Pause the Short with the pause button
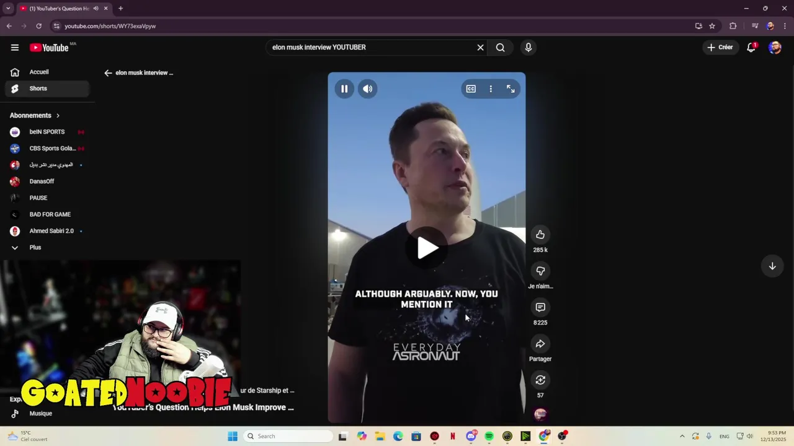This screenshot has width=794, height=446. click(344, 89)
